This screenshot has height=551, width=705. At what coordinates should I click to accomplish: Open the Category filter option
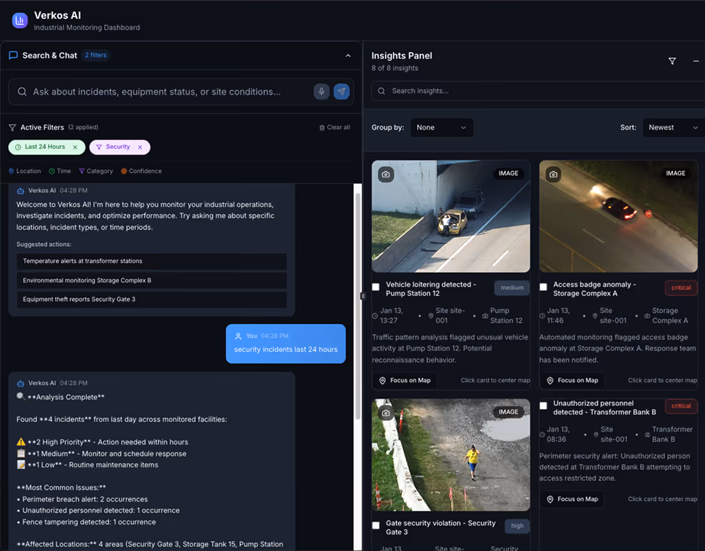(x=96, y=172)
